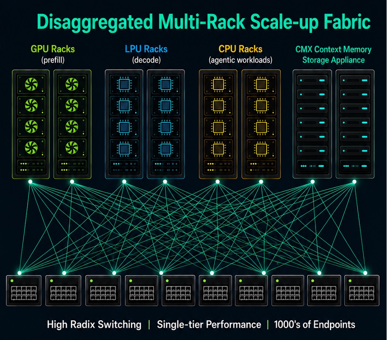The image size is (387, 340).
Task: Click the fifth switch box in the bottom row
Action: coord(178,290)
